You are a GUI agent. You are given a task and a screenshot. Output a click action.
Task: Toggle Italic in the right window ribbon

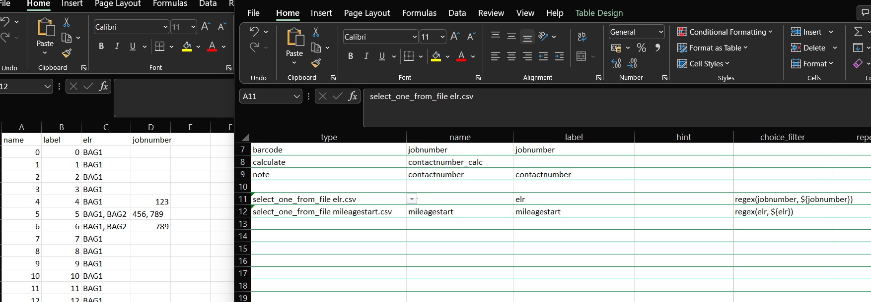click(366, 56)
